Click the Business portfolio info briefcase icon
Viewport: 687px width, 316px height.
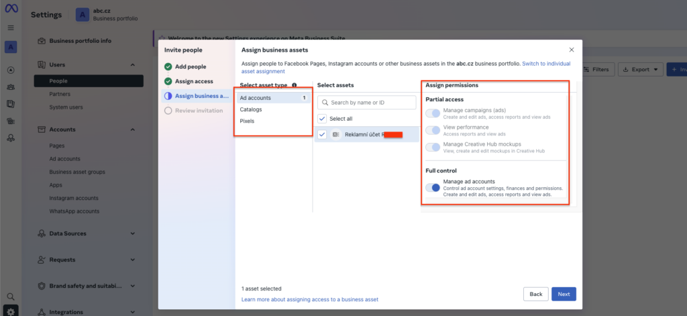[42, 41]
